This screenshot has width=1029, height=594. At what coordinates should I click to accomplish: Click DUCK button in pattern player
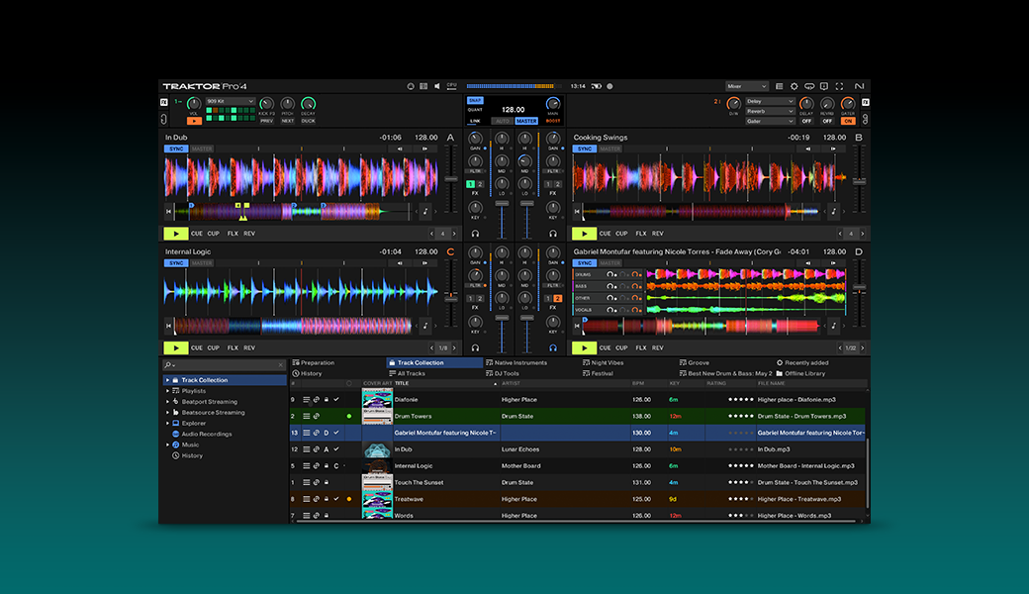309,122
